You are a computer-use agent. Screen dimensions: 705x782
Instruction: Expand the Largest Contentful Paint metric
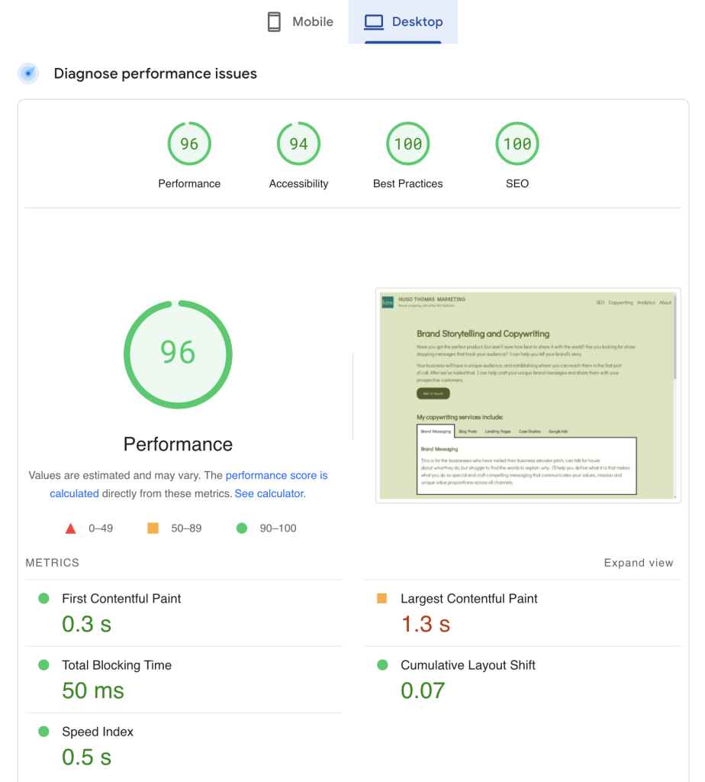tap(468, 599)
